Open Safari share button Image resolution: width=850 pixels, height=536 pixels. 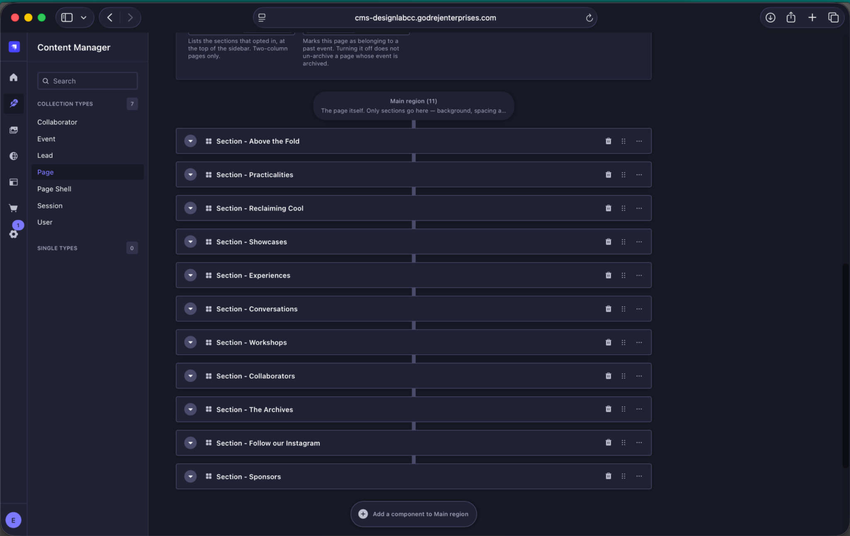pos(791,17)
